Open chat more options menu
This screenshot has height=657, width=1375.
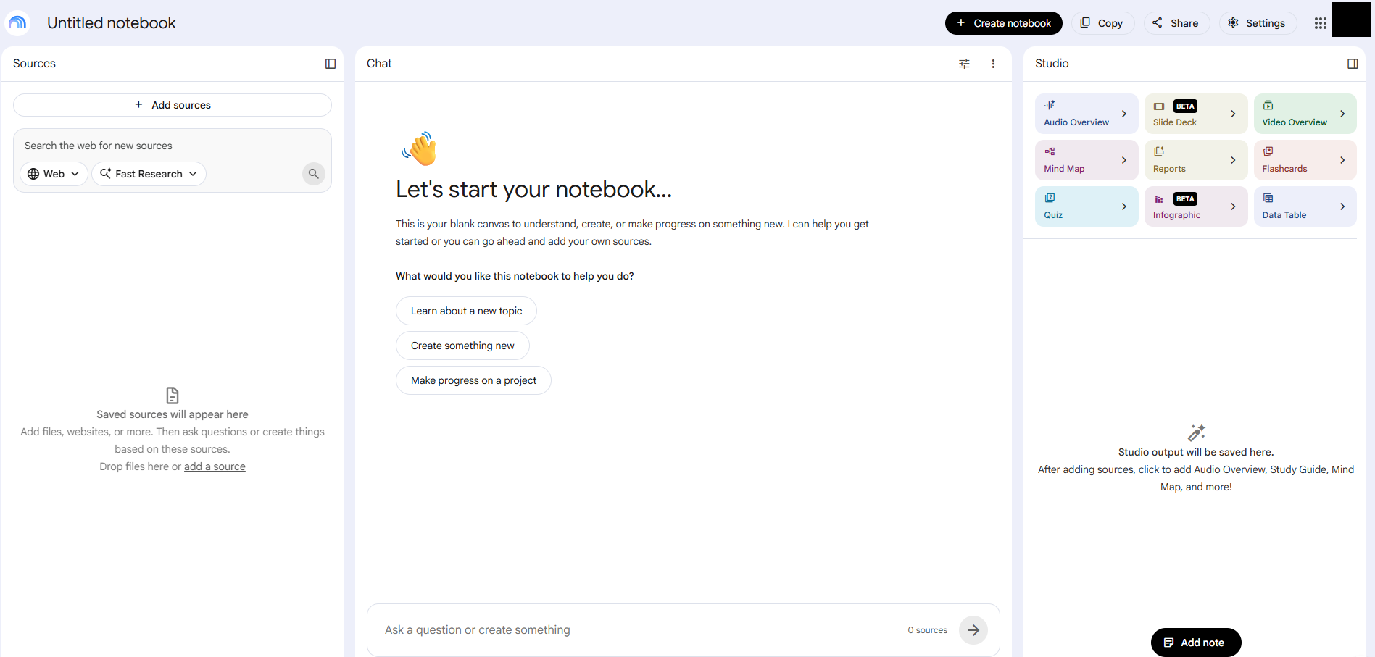[993, 64]
